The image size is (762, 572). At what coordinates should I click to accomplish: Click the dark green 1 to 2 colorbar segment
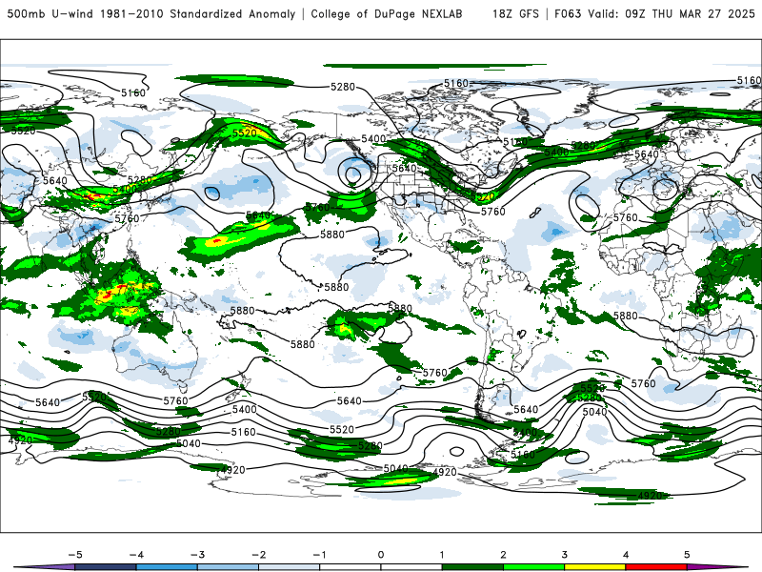click(472, 567)
